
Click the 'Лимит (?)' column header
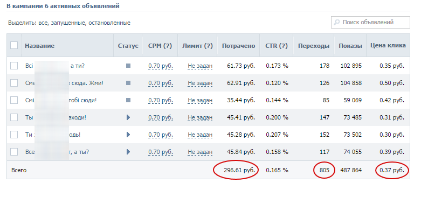[197, 46]
